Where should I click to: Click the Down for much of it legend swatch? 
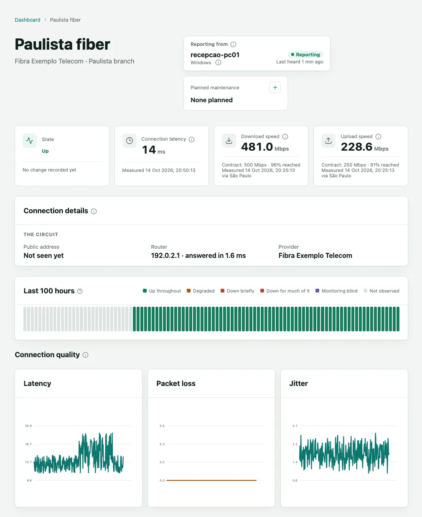click(x=262, y=291)
